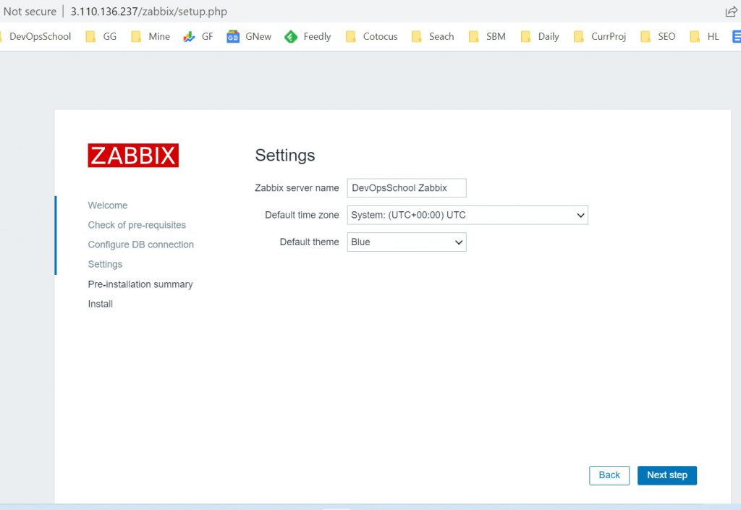The height and width of the screenshot is (510, 741).
Task: Click the Zabbix server name field
Action: (407, 188)
